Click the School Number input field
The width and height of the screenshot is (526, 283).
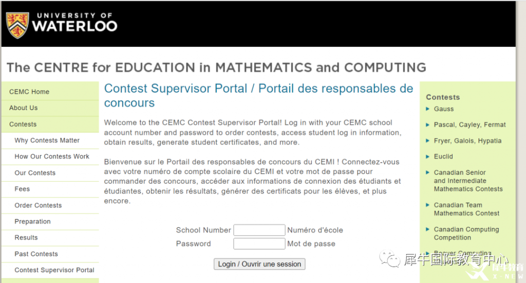[259, 230]
